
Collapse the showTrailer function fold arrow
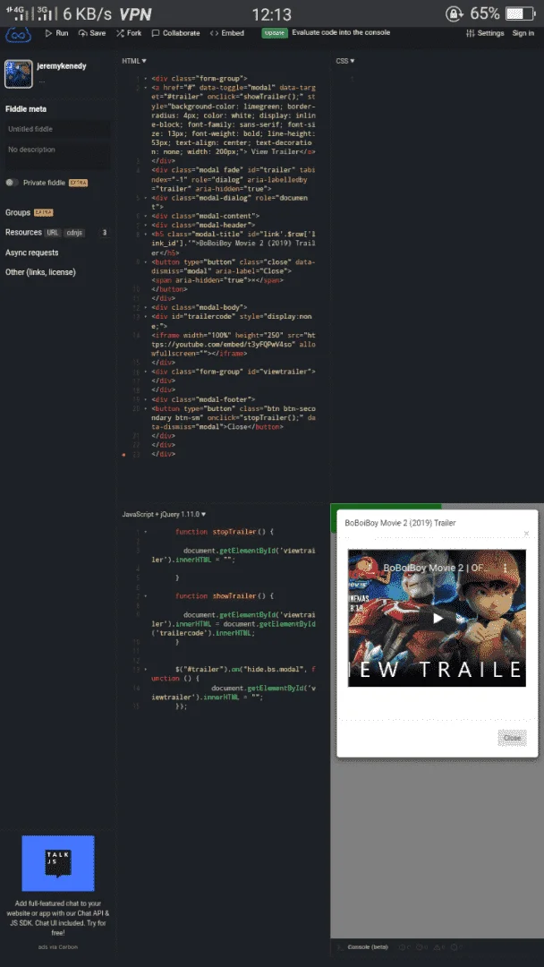[146, 596]
